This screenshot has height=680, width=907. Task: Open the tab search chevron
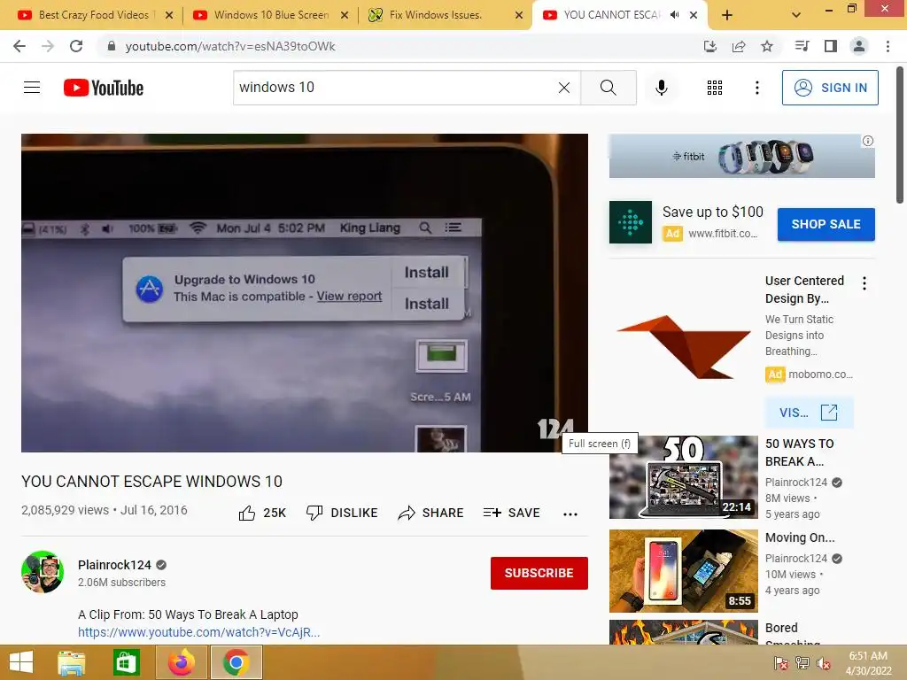796,15
